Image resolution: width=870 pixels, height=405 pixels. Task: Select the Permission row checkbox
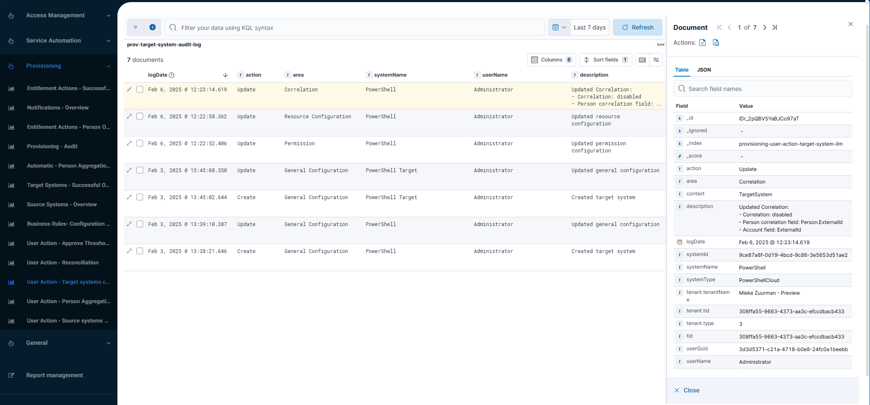(140, 143)
